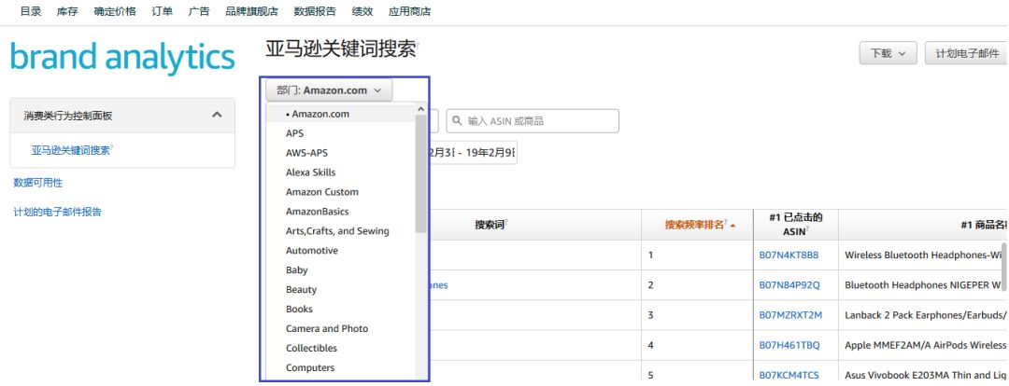Select Camera and Photo department
This screenshot has width=1009, height=386.
tap(327, 329)
